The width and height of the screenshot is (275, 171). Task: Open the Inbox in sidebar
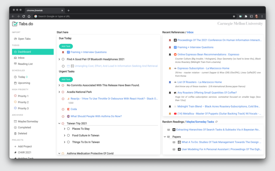[21, 58]
